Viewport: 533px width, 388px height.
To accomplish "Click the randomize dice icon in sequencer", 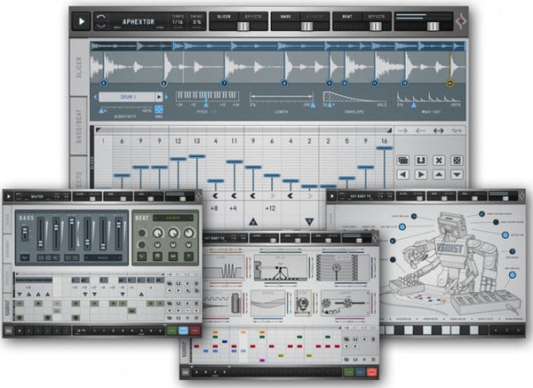I will (456, 161).
